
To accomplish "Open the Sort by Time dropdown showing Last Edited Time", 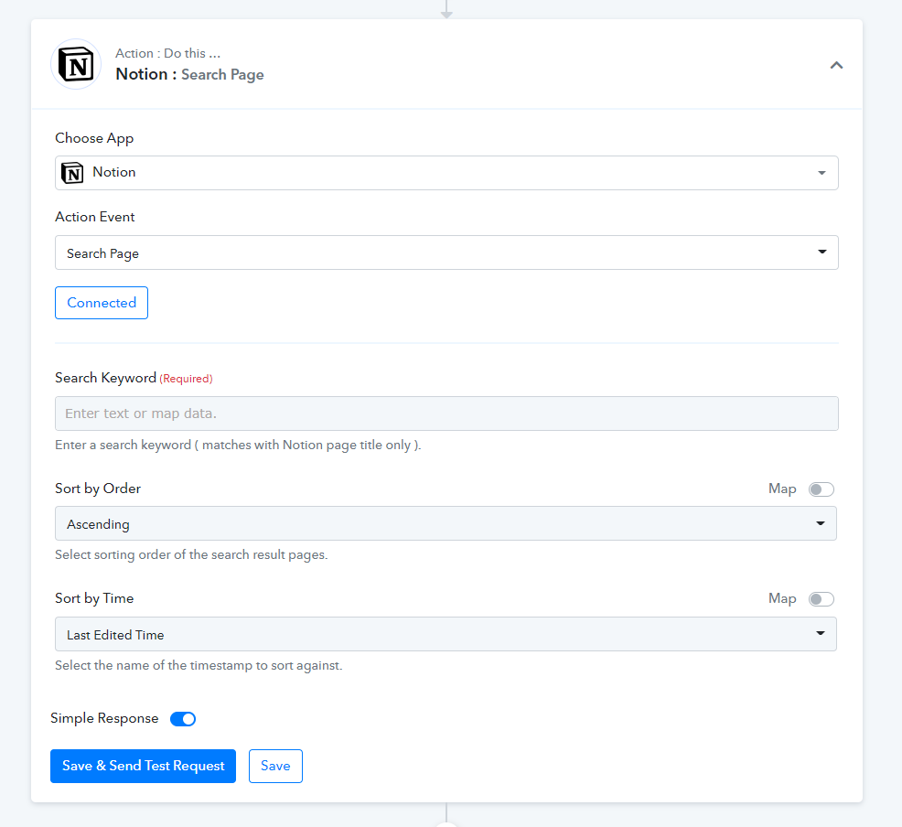I will (446, 634).
